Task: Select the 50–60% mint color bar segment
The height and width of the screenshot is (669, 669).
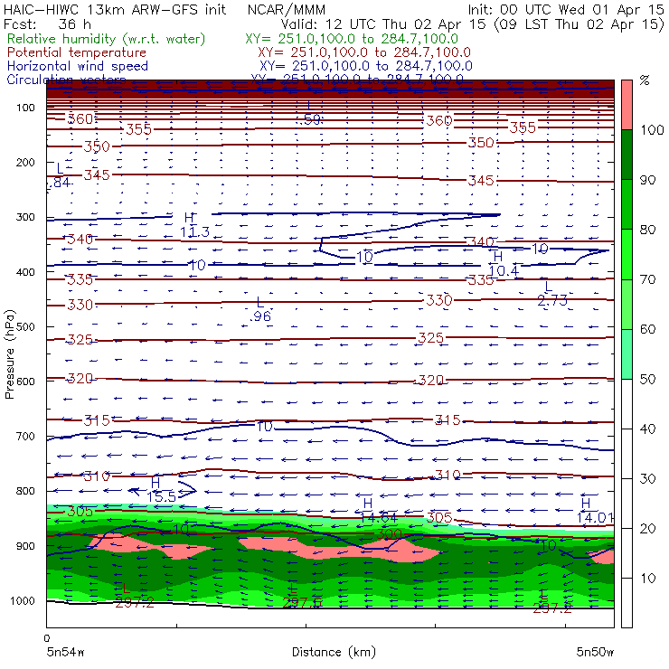Action: pyautogui.click(x=627, y=354)
